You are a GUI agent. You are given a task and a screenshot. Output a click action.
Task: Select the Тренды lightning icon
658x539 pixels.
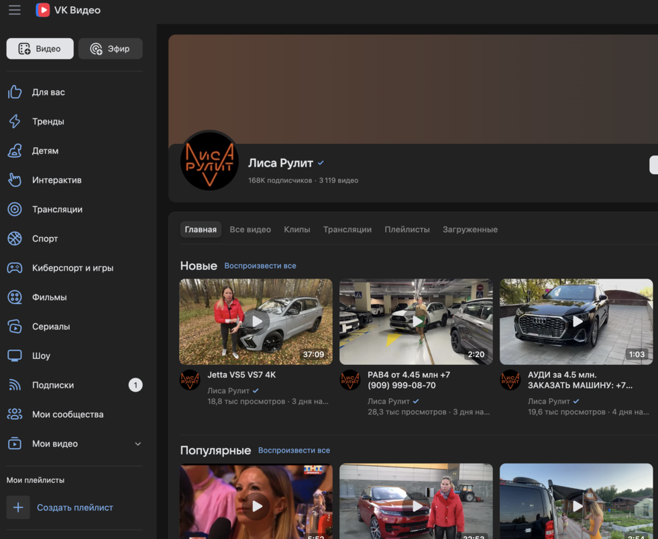click(15, 121)
